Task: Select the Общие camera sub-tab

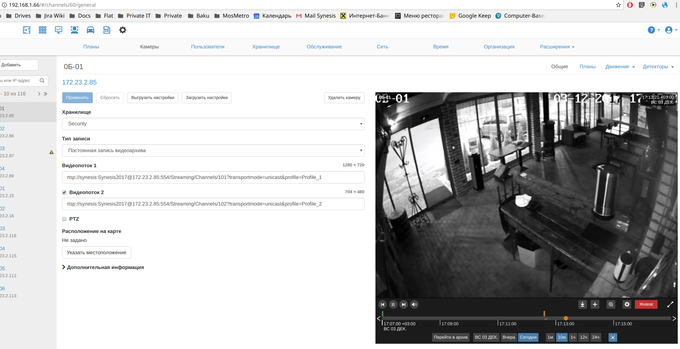Action: coord(560,67)
